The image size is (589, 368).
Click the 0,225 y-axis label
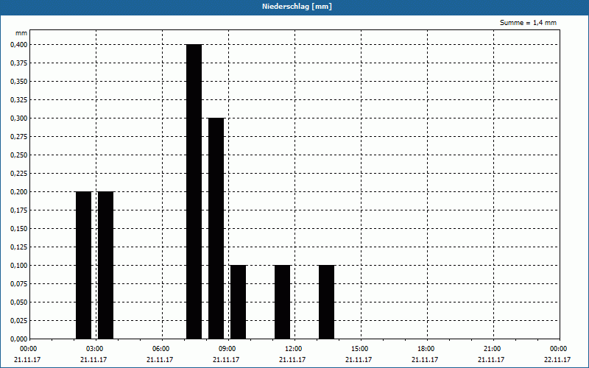pos(19,174)
